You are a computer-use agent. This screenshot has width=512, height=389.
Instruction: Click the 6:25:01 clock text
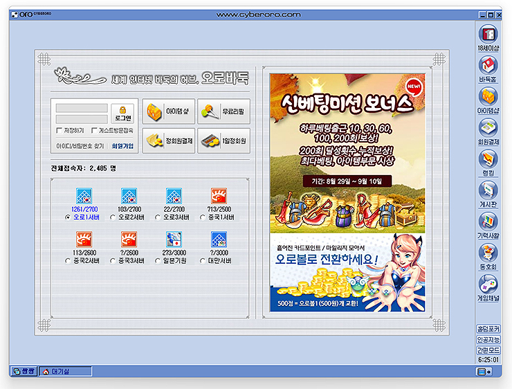[488, 360]
